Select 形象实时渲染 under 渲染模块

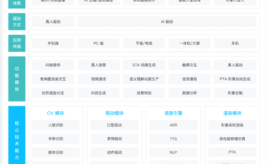pos(232,125)
